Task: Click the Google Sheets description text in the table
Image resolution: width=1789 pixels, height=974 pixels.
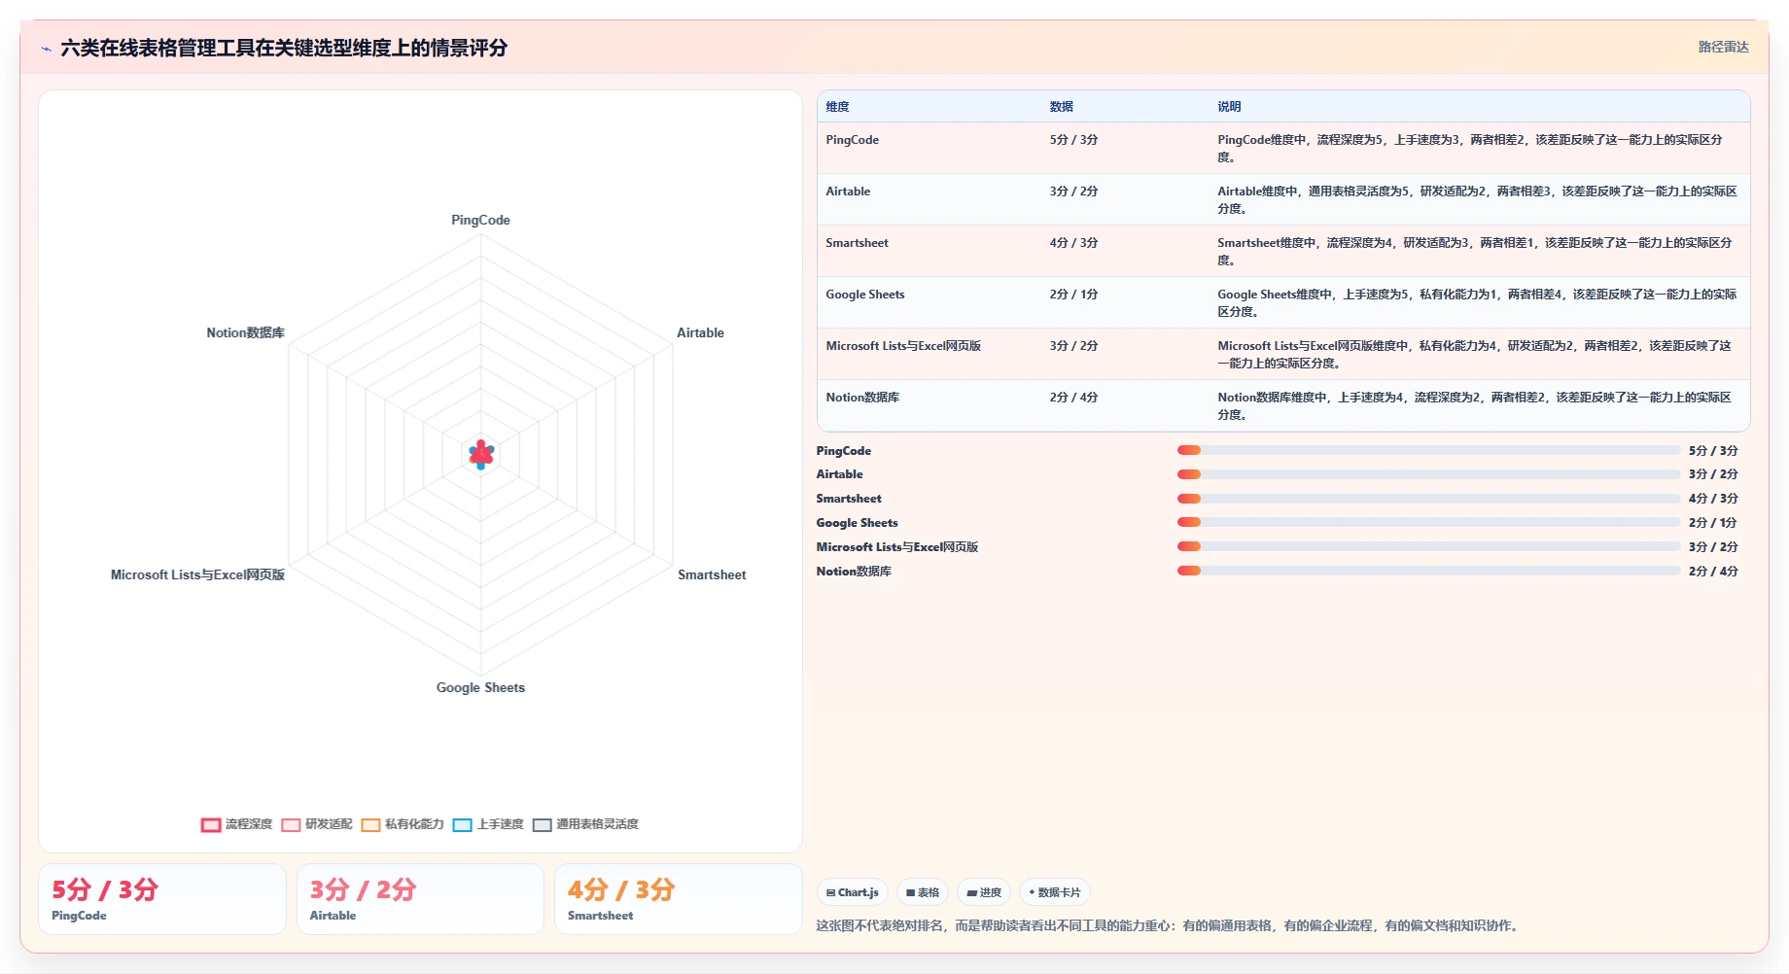Action: click(x=1477, y=302)
